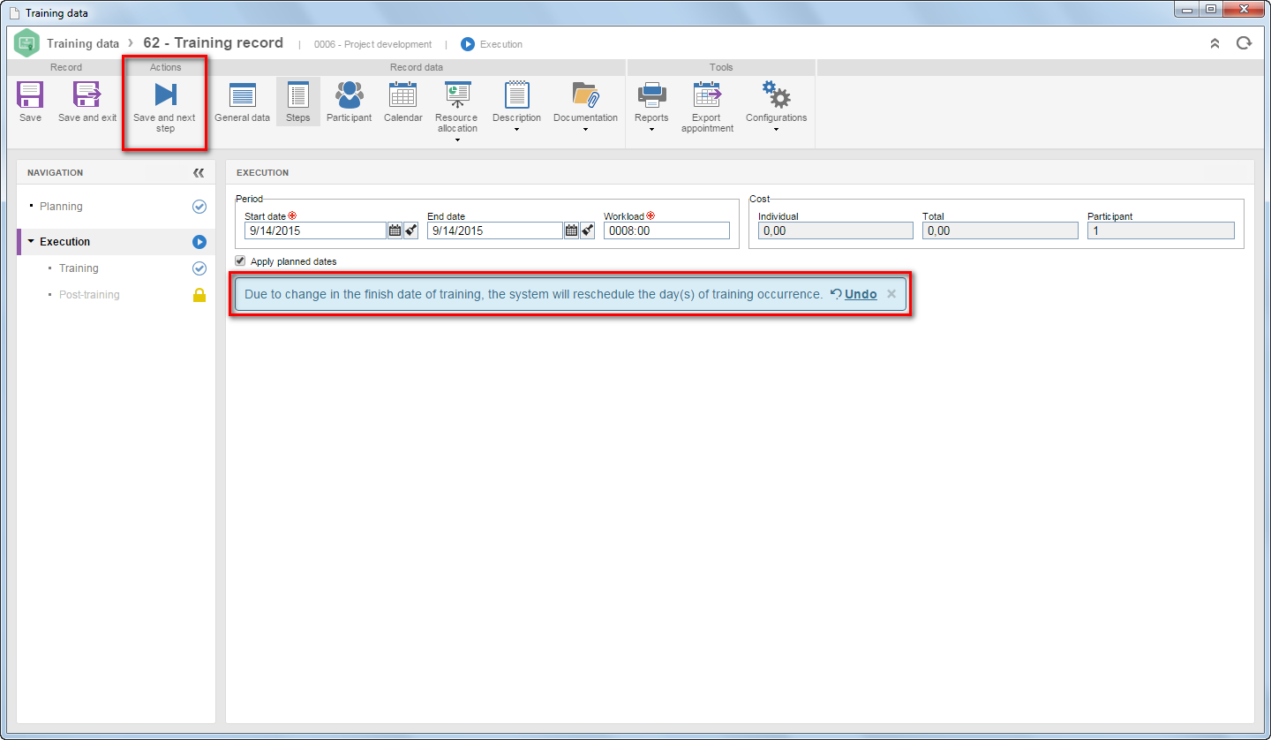This screenshot has height=740, width=1271.
Task: Click the 0006 - Project development text
Action: [372, 44]
